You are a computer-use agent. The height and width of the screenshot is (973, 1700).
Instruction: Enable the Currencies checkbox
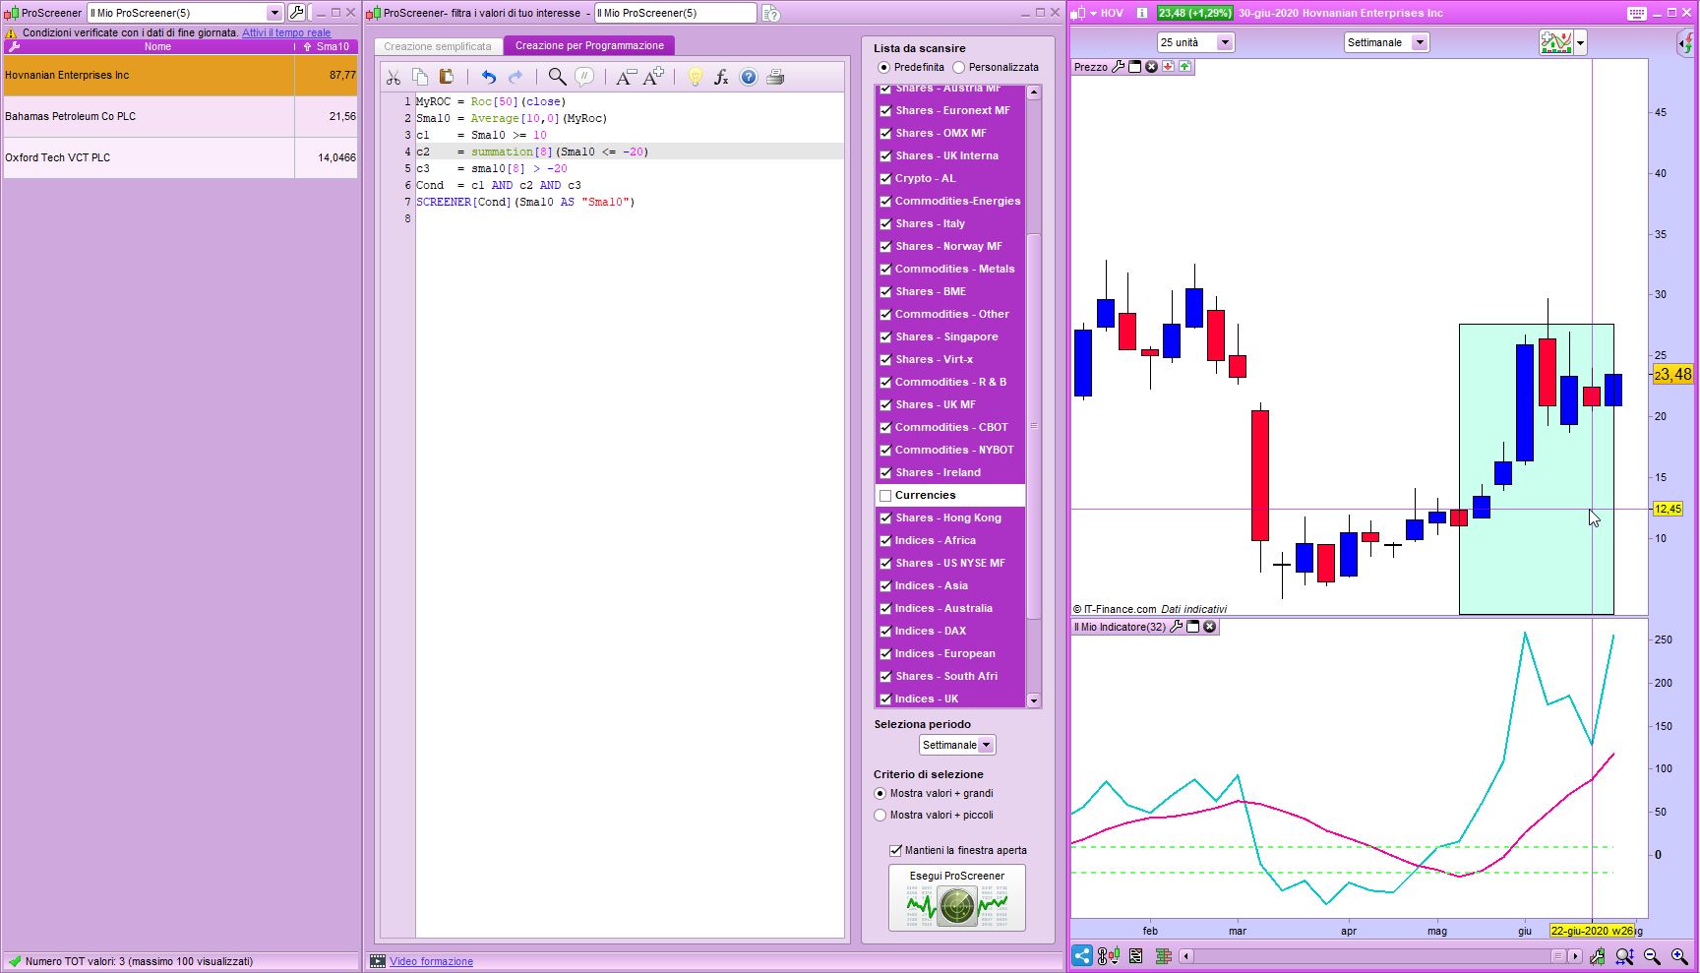point(885,496)
